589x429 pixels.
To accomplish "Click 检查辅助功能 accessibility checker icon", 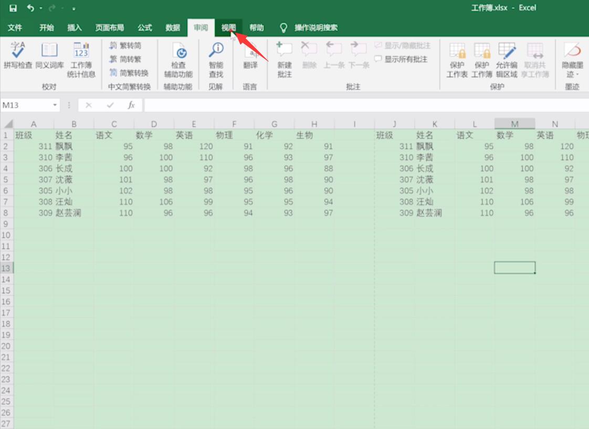I will 178,59.
